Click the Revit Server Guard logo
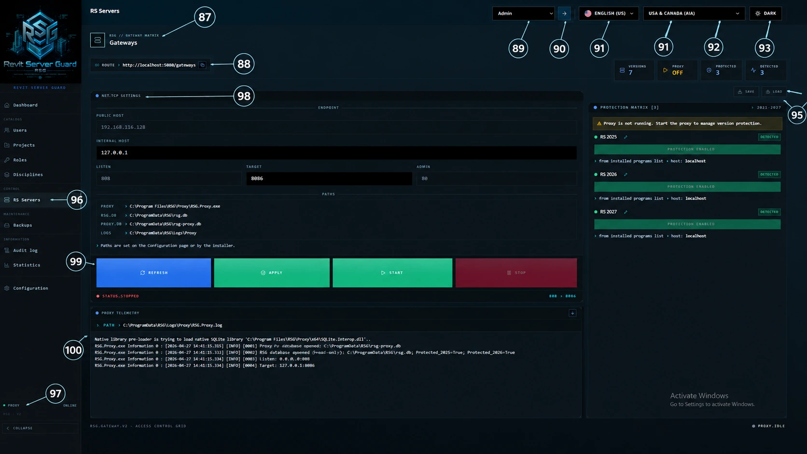807x454 pixels. [40, 42]
